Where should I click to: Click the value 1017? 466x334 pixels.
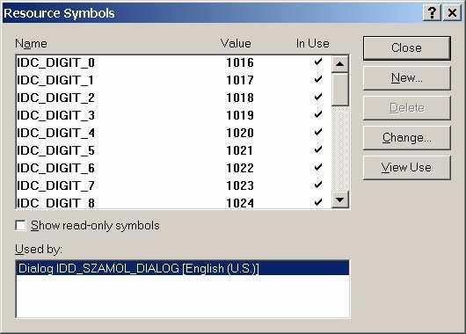tap(240, 80)
